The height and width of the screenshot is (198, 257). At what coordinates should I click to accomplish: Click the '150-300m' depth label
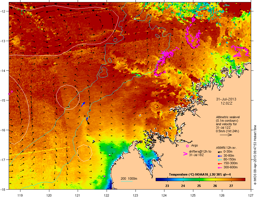point(230,163)
